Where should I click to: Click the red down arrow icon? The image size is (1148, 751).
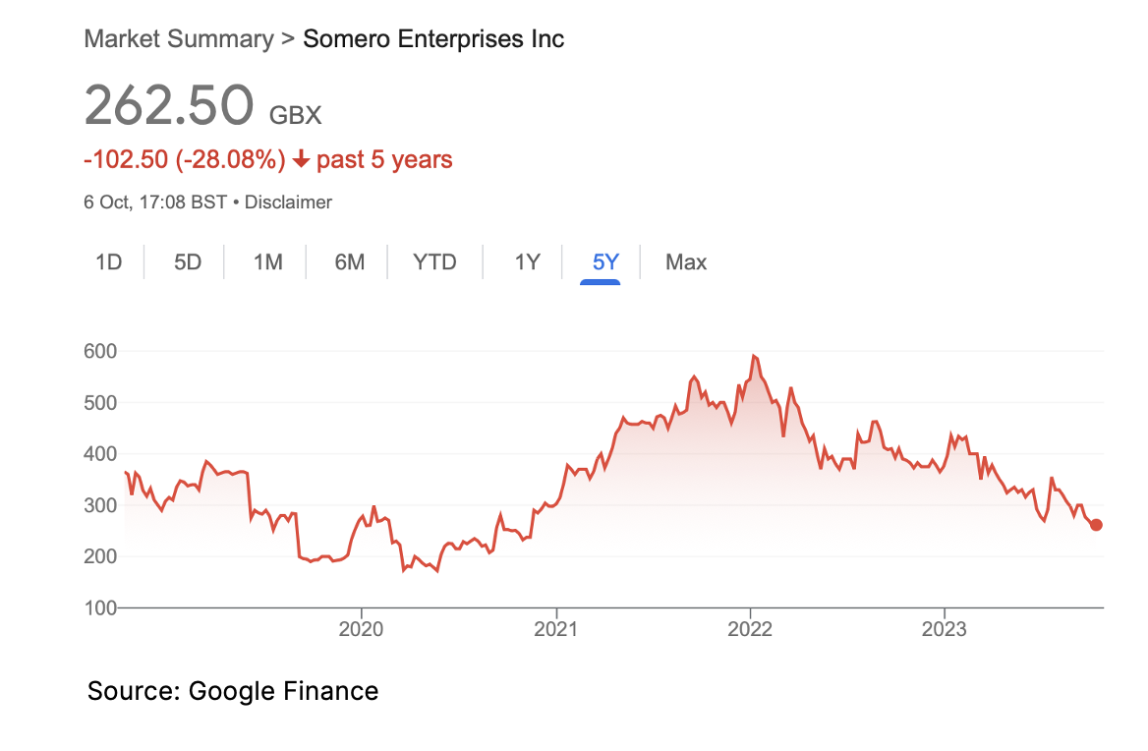pos(301,159)
